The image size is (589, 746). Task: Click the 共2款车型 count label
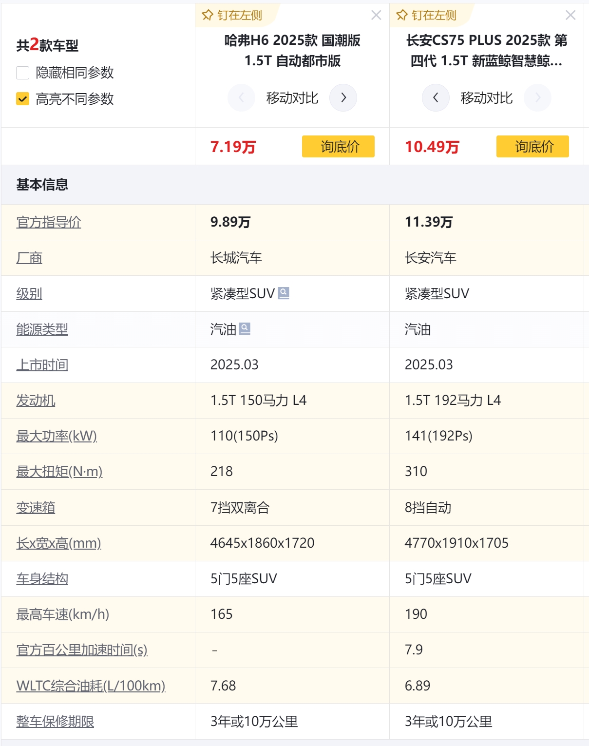pos(47,45)
